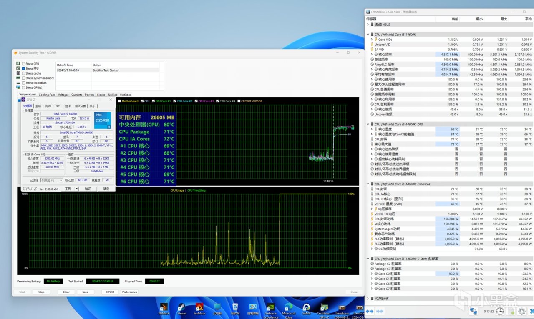The image size is (534, 319).
Task: Click the Preferences button
Action: click(x=129, y=292)
